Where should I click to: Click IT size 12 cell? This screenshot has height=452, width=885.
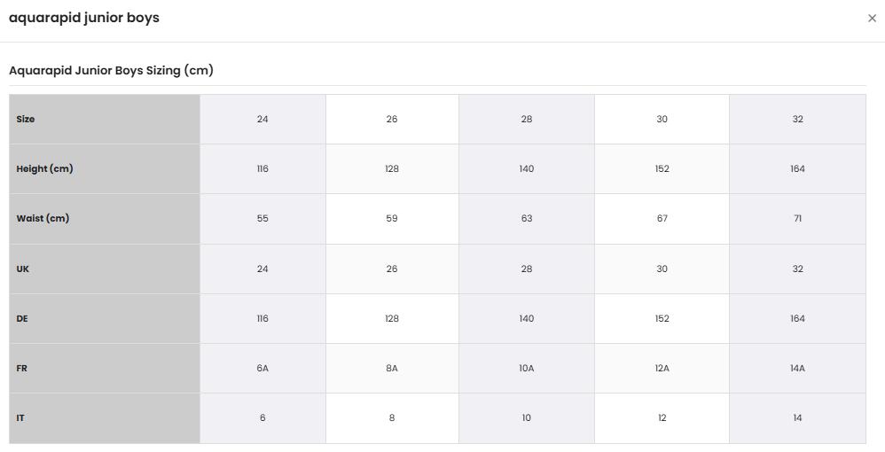click(x=662, y=418)
